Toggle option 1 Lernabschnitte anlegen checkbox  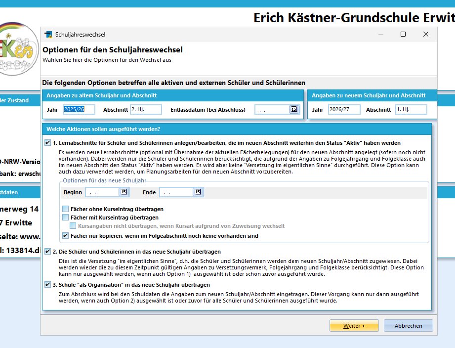coord(47,142)
